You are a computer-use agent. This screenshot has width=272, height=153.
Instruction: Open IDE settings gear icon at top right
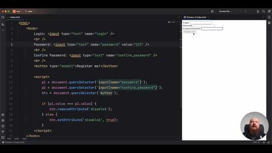point(269,11)
